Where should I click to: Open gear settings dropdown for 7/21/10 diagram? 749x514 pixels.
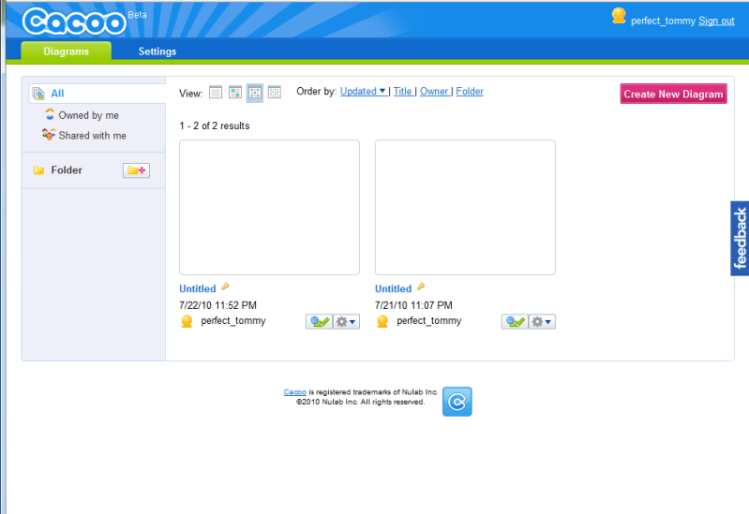tap(543, 321)
